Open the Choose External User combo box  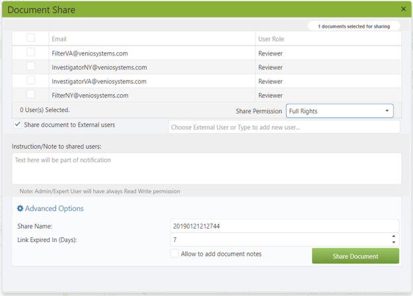[284, 127]
